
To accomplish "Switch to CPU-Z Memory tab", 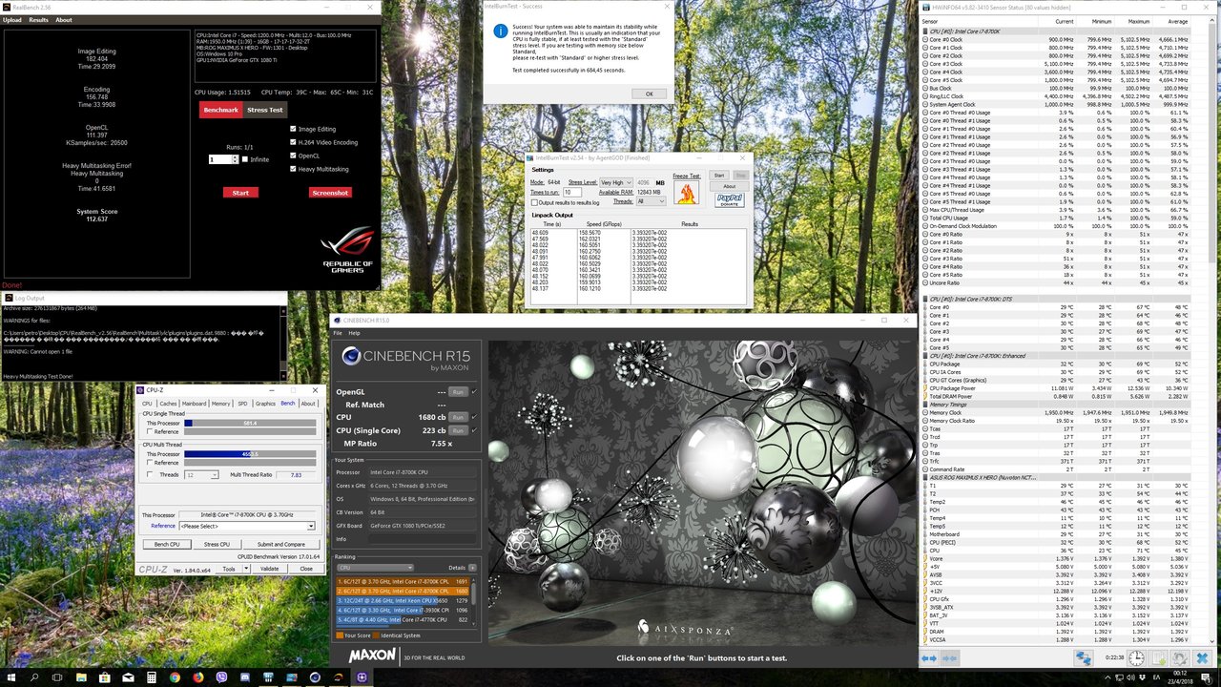I will 220,404.
